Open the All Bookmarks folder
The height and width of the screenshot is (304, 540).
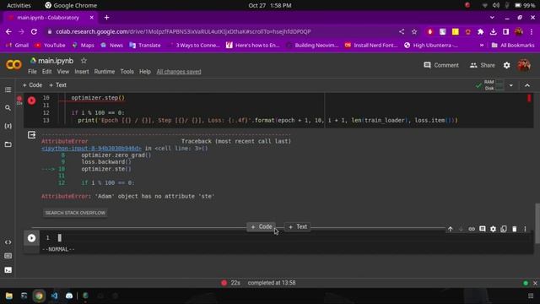(513, 45)
